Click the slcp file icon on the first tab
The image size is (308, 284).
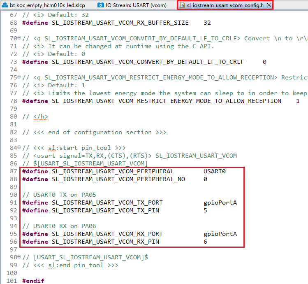click(x=5, y=5)
